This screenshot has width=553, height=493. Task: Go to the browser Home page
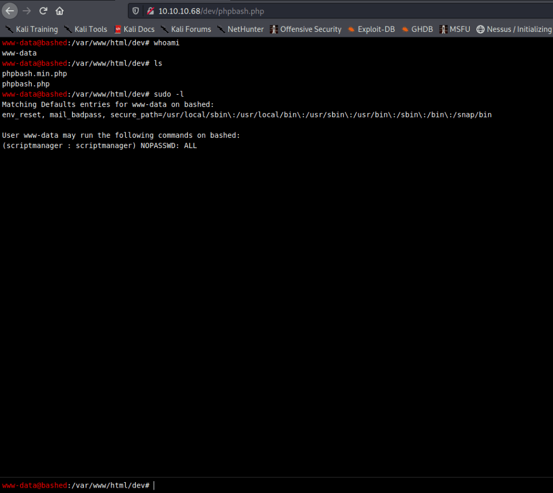click(x=59, y=11)
